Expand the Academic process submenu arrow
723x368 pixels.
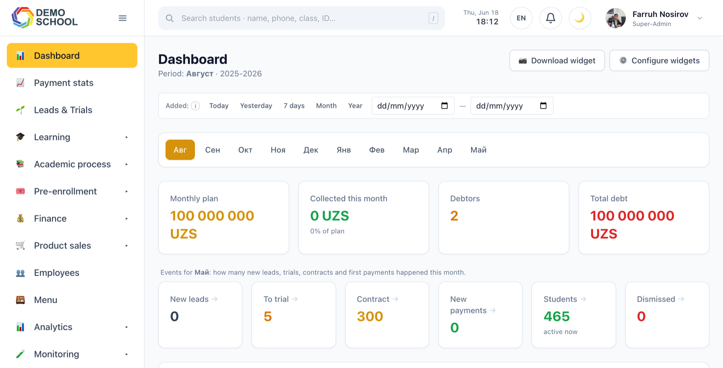click(127, 164)
